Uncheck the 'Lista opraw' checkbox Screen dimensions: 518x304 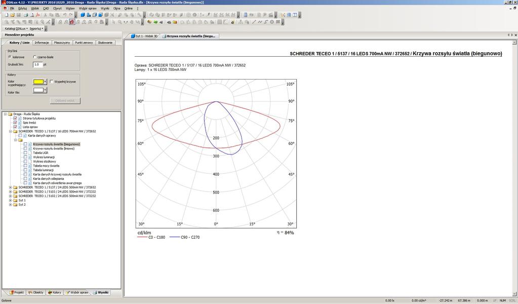tap(15, 127)
